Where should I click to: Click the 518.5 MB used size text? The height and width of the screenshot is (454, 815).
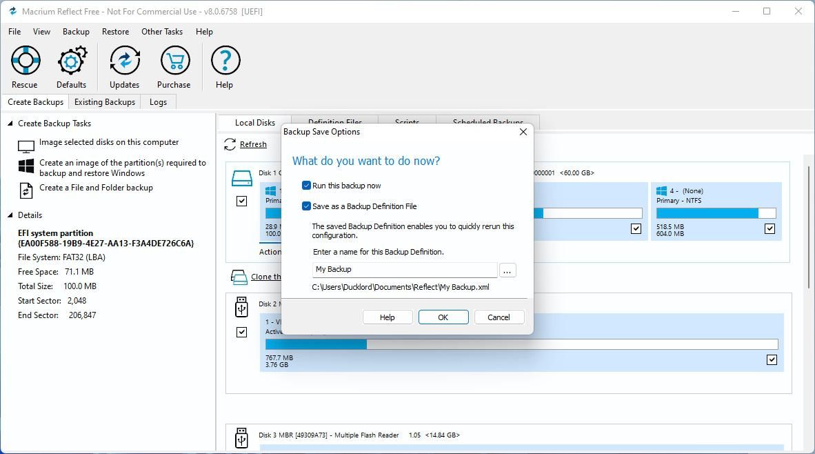[x=670, y=227]
